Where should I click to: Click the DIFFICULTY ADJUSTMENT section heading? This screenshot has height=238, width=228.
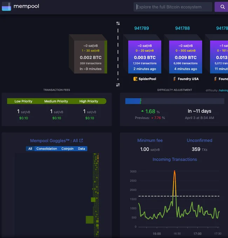tap(175, 90)
